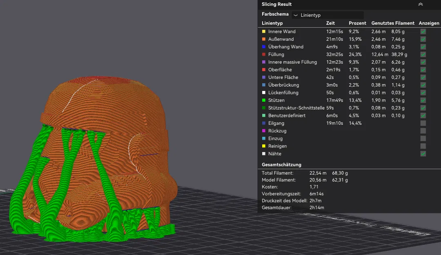
Task: Collapse the Slicing Result panel
Action: 420,4
